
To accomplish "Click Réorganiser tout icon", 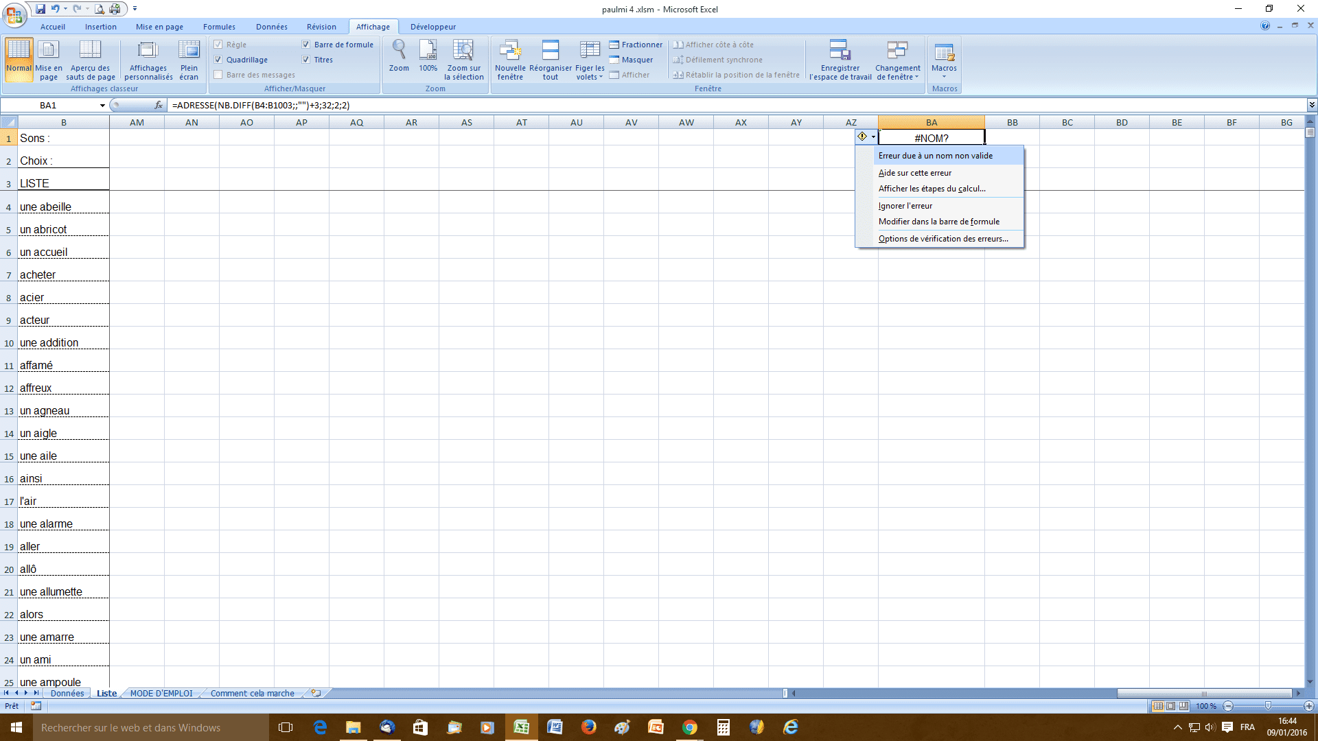I will [550, 51].
